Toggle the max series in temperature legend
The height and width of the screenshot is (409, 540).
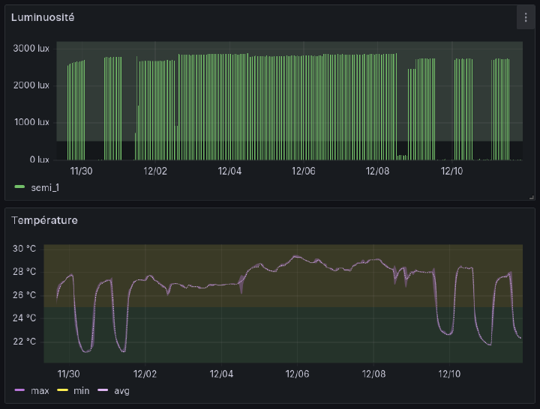[40, 391]
